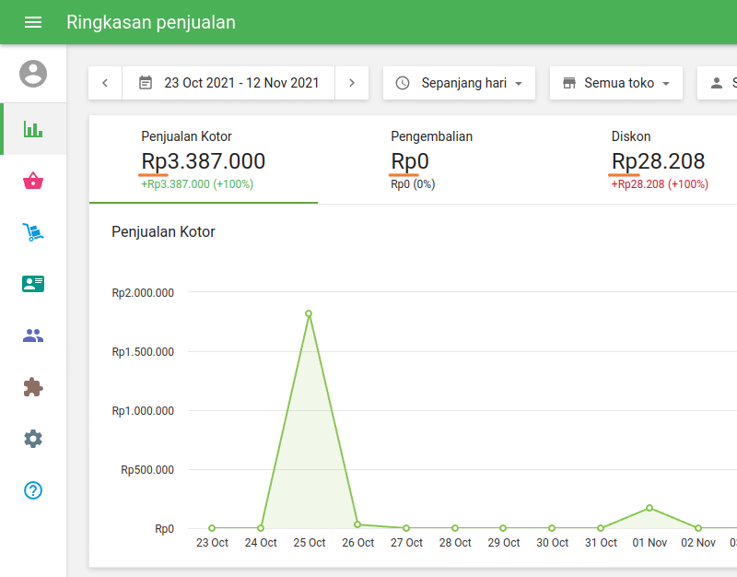Open the Items shopping basket icon
This screenshot has height=577, width=737.
pos(33,181)
